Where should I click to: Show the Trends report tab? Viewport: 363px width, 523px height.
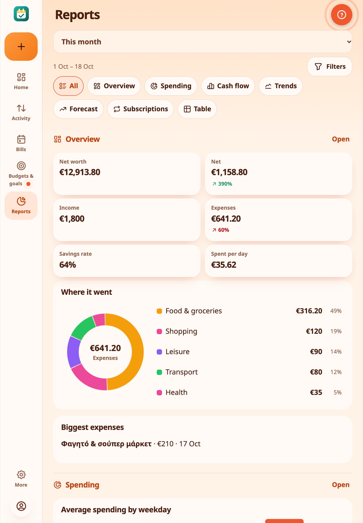281,86
